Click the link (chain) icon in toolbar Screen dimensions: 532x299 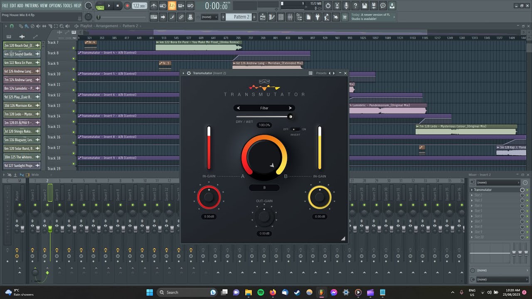181,17
